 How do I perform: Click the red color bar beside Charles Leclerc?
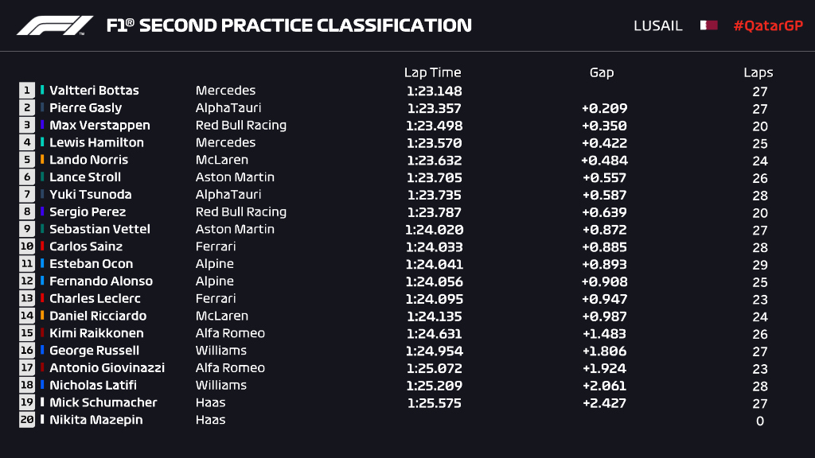[x=42, y=298]
